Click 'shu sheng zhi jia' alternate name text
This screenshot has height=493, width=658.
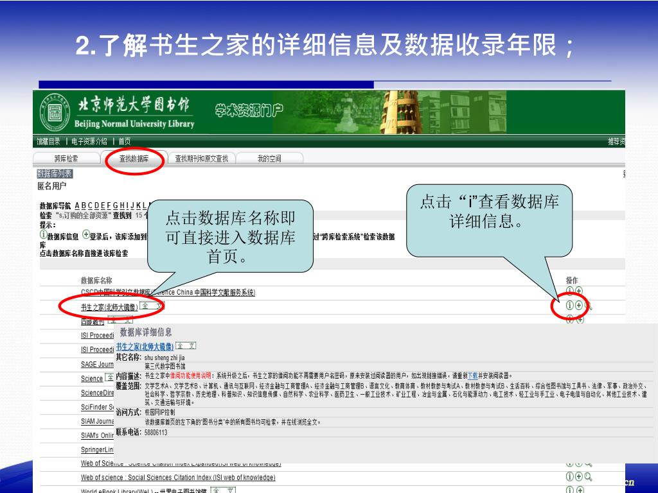point(164,358)
